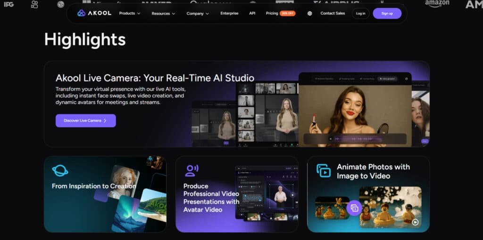
Task: Click the Highlights section heading
Action: (x=85, y=40)
